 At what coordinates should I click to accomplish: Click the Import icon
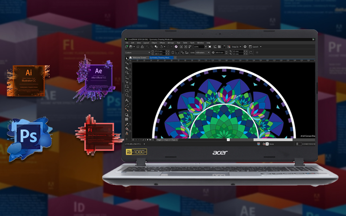181,47
